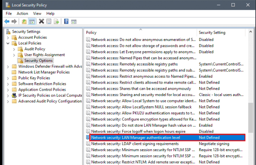Click the Forward arrow toolbar icon
The image size is (256, 165).
tap(14, 21)
